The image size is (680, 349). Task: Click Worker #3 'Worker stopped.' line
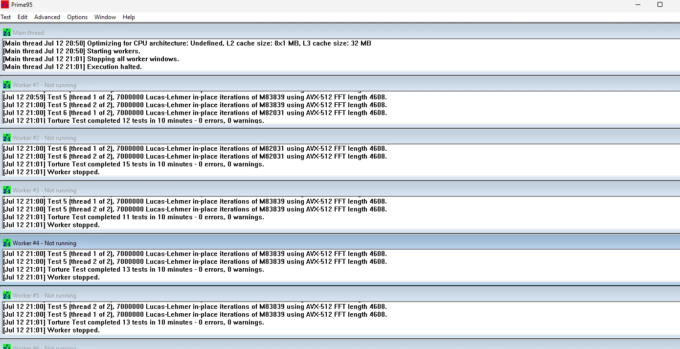[51, 225]
